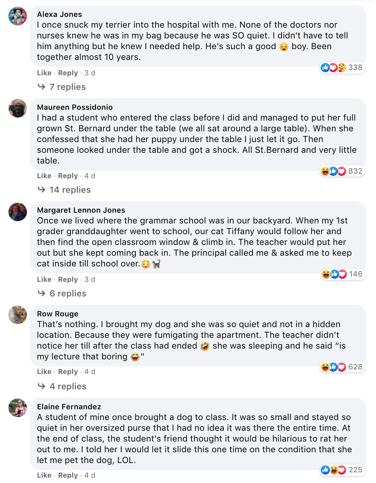Open Alexa Jones's profile picture

[x=18, y=16]
